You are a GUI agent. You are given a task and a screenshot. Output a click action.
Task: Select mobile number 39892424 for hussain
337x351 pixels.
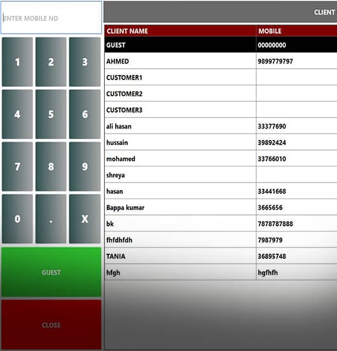click(x=272, y=142)
